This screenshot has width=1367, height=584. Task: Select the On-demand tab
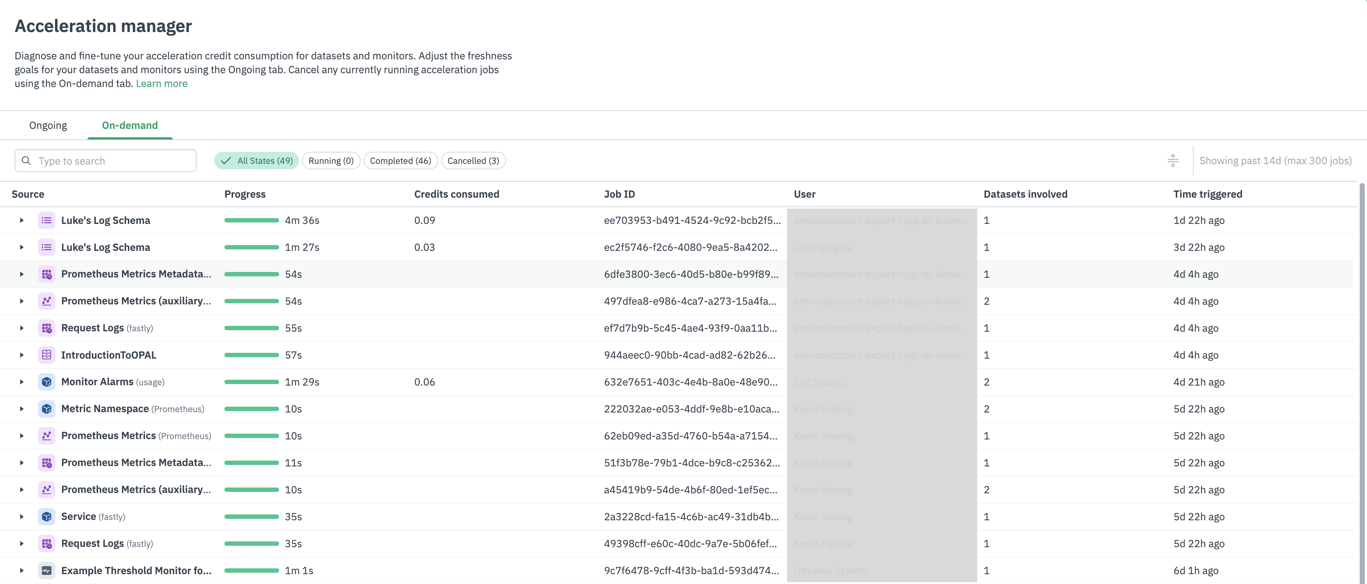pyautogui.click(x=129, y=125)
